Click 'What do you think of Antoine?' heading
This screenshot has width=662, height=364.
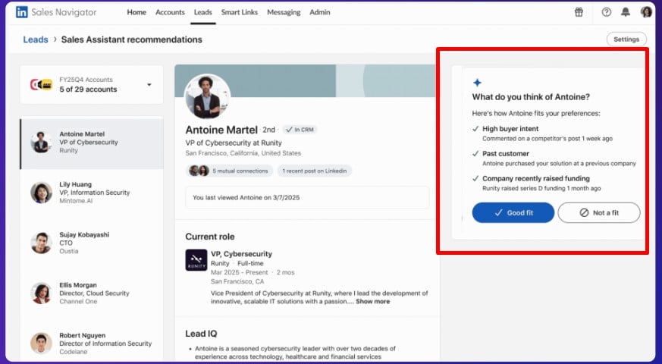pyautogui.click(x=531, y=97)
